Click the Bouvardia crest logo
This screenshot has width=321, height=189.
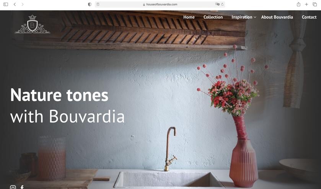point(33,24)
